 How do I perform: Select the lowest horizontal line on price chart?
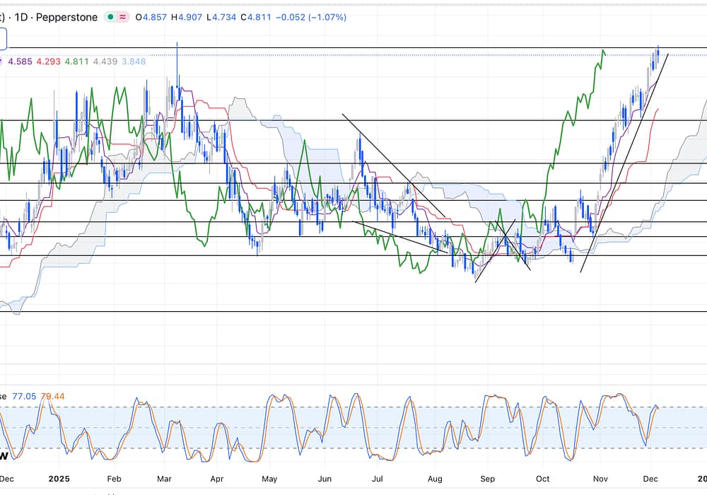tap(353, 311)
